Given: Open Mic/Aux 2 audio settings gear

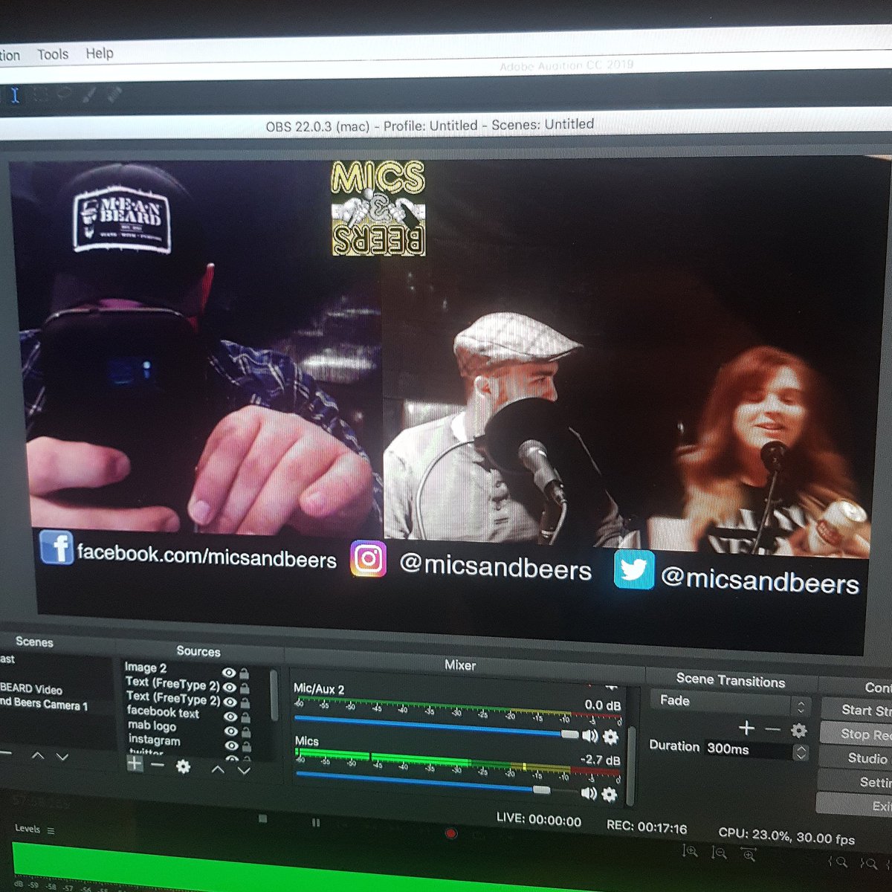Looking at the screenshot, I should pos(610,737).
